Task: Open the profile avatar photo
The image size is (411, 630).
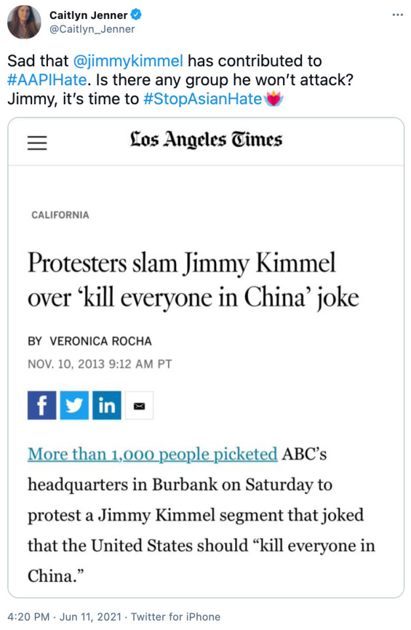Action: 24,22
